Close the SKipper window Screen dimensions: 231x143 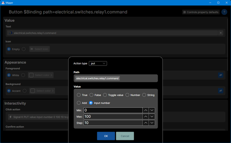coord(226,3)
